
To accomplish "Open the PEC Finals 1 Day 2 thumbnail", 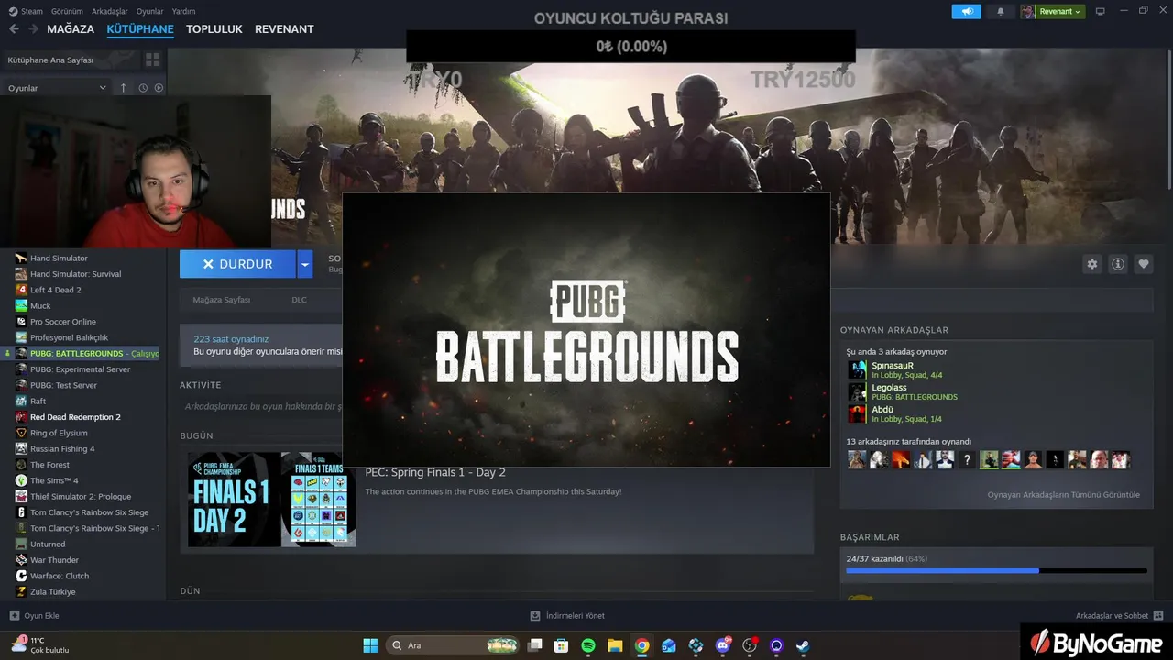I will click(x=272, y=500).
